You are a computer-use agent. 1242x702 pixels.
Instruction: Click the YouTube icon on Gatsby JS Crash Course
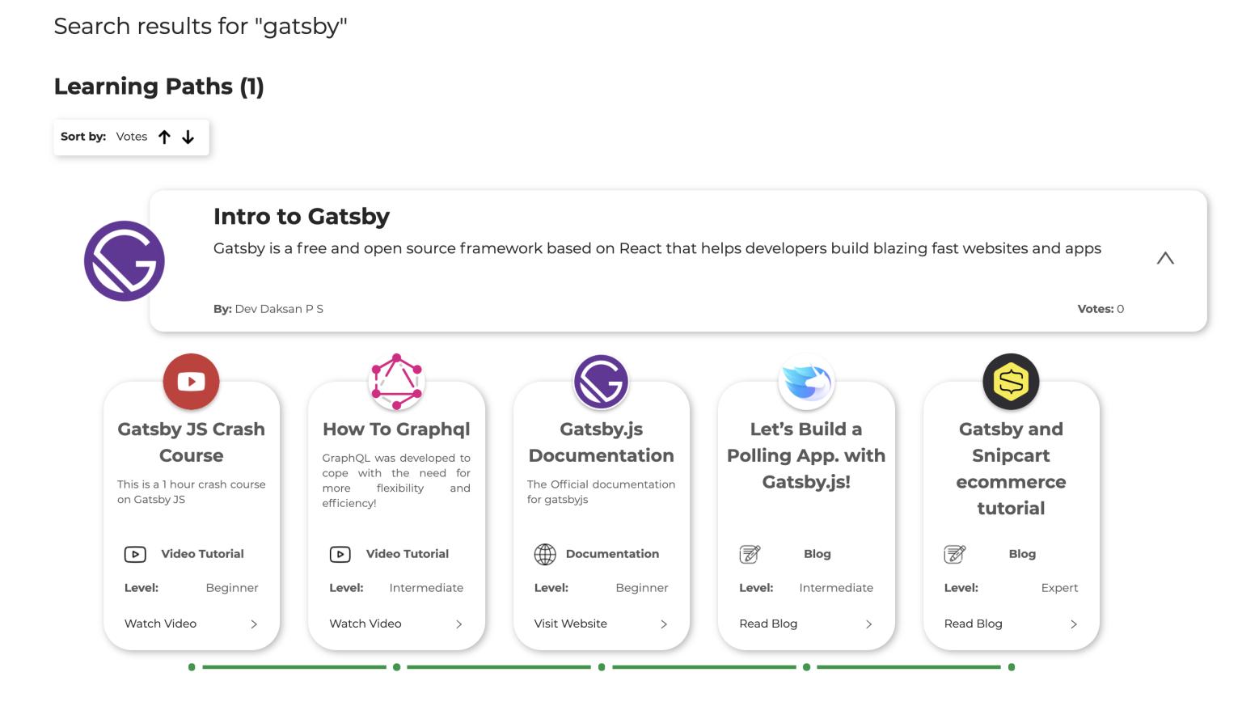tap(192, 382)
